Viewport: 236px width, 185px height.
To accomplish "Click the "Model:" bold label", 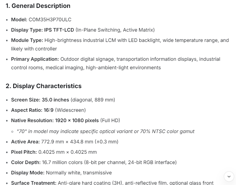I will (19, 20).
